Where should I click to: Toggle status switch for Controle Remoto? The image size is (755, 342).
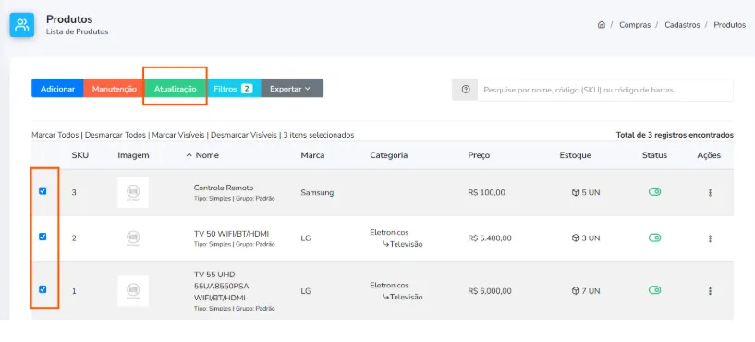654,191
